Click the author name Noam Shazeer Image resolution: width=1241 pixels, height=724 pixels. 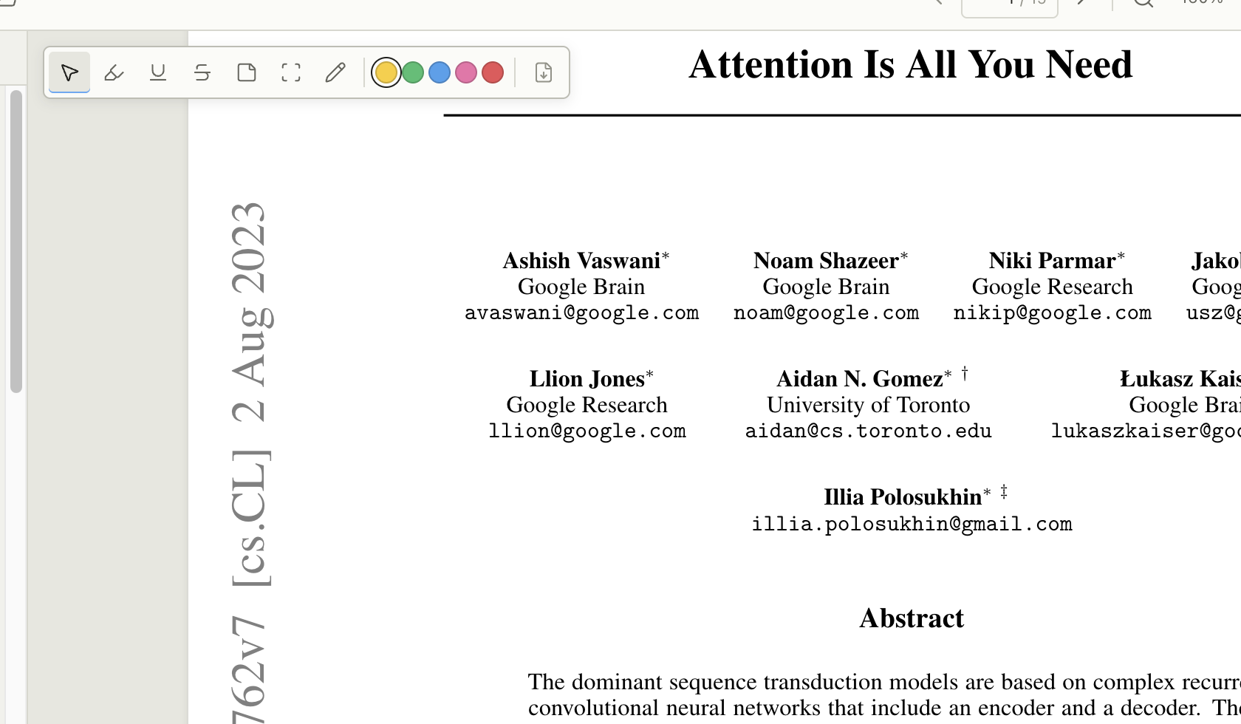826,261
